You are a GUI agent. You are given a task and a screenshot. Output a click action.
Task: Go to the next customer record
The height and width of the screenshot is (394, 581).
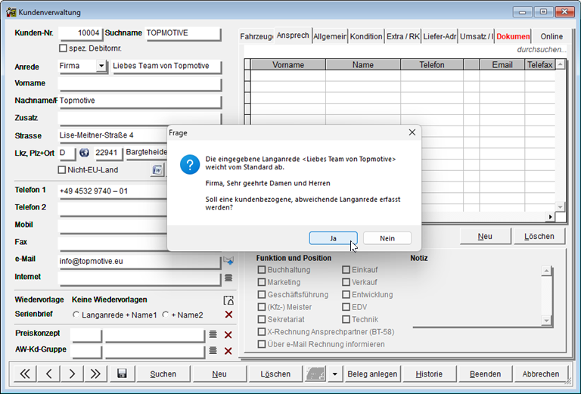(x=72, y=374)
